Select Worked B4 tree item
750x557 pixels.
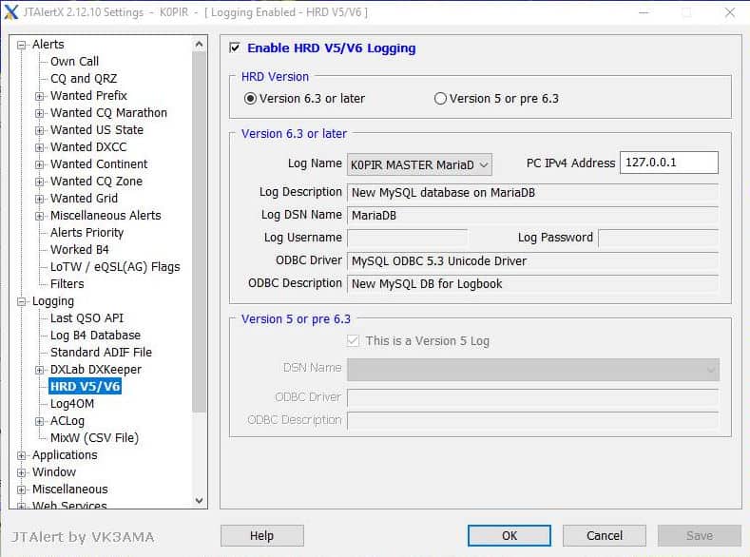[x=80, y=250]
